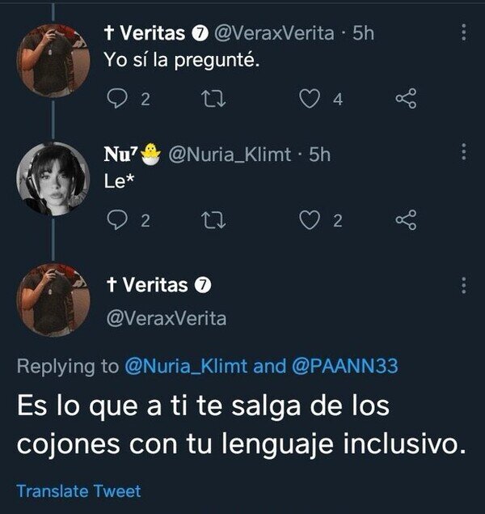Reply to Nuria_Klimt's 'Le*' tweet
The height and width of the screenshot is (514, 485).
click(x=117, y=221)
